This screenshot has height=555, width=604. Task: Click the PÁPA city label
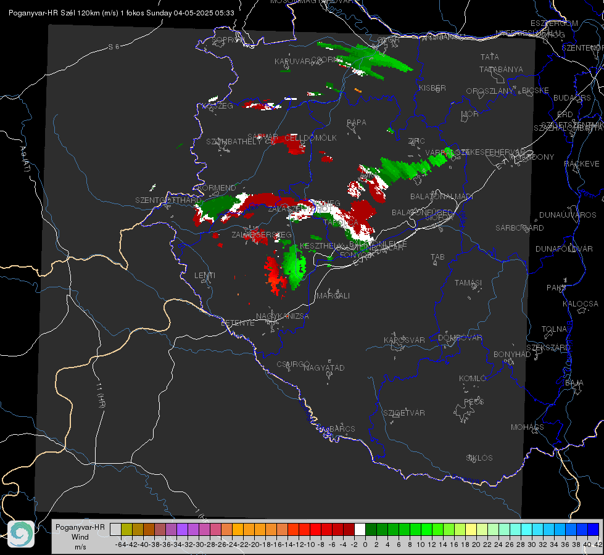pos(357,123)
